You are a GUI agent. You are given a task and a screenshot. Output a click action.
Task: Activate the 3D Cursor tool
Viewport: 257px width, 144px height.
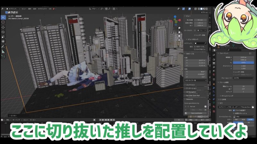pyautogui.click(x=3, y=22)
